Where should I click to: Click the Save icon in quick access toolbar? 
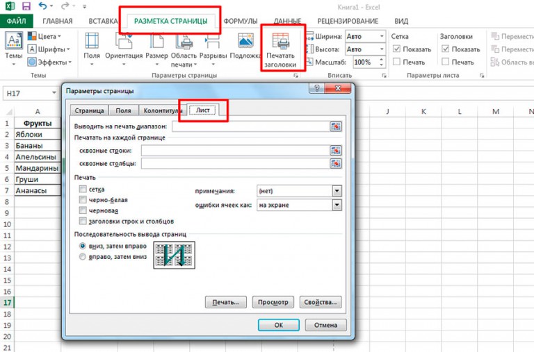26,6
